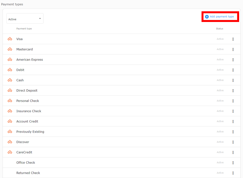Select the Debit payment type name

[20, 70]
